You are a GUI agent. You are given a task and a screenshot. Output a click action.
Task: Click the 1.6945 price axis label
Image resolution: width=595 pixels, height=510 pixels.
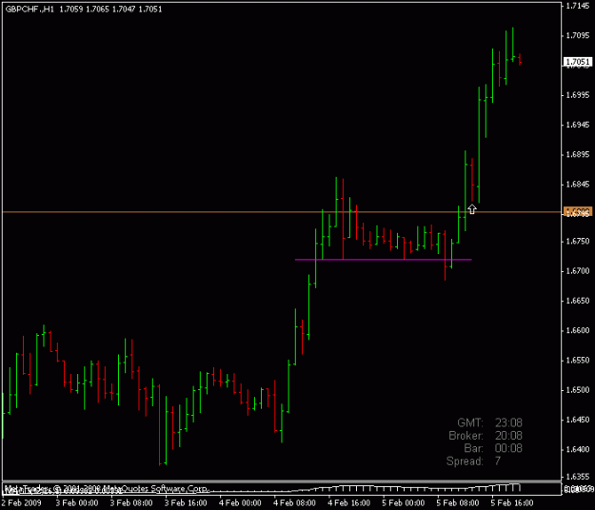[578, 125]
